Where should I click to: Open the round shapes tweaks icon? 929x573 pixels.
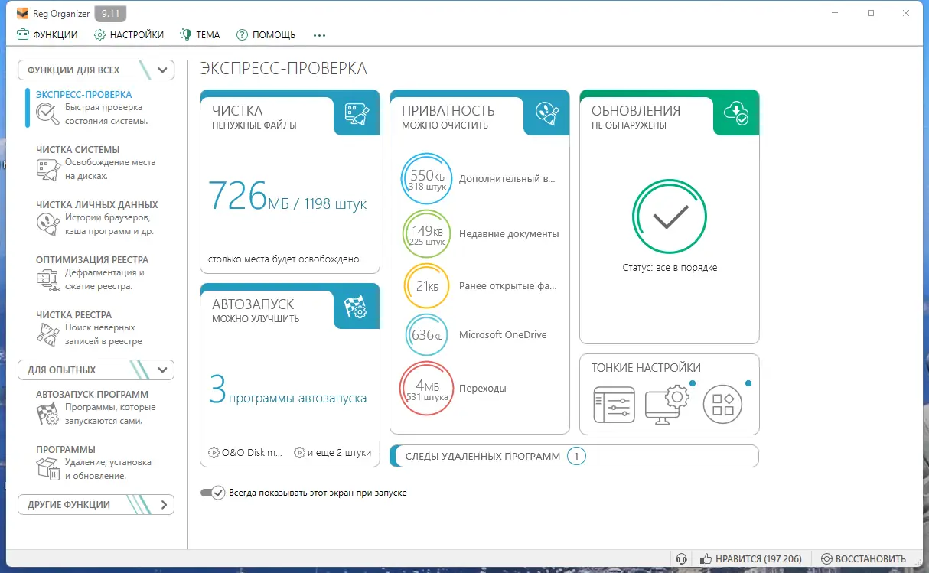point(722,405)
